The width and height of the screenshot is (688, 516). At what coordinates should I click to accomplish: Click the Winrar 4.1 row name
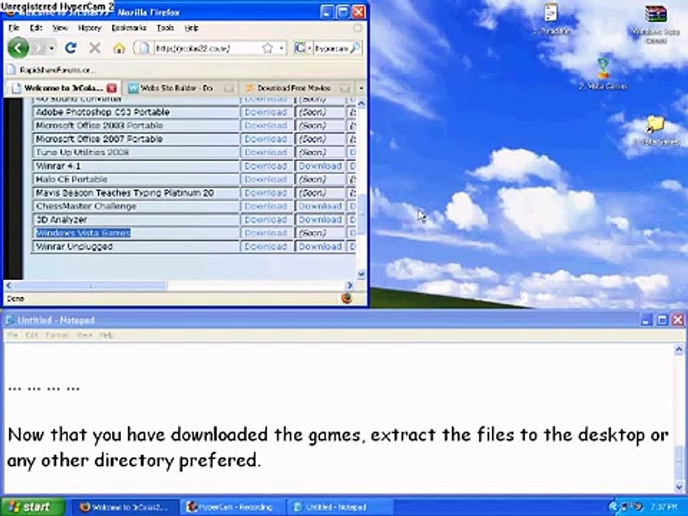point(58,166)
